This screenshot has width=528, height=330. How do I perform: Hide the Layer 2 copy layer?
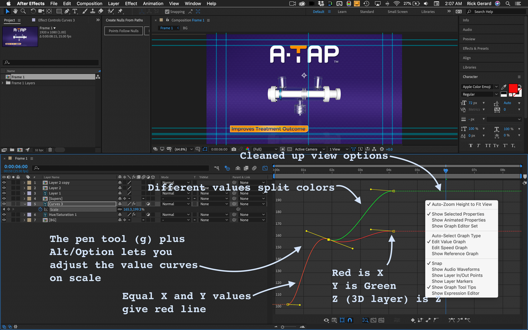click(x=4, y=183)
